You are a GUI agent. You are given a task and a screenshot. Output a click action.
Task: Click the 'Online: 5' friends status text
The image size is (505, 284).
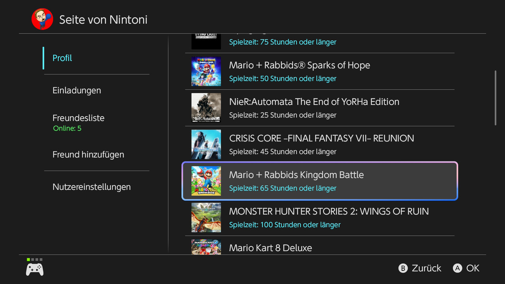point(67,129)
